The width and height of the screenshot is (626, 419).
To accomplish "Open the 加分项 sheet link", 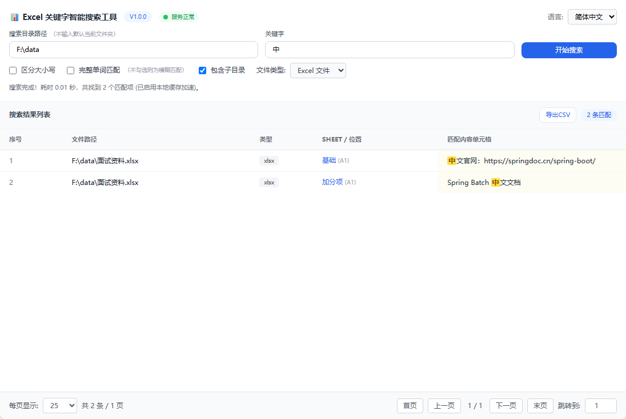I will click(x=332, y=182).
